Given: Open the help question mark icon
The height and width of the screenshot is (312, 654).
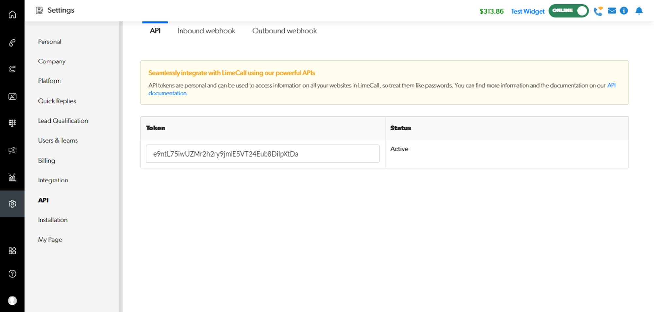Looking at the screenshot, I should coord(12,274).
